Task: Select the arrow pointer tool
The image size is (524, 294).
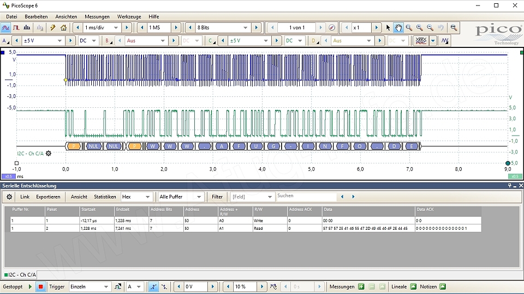Action: [x=388, y=28]
